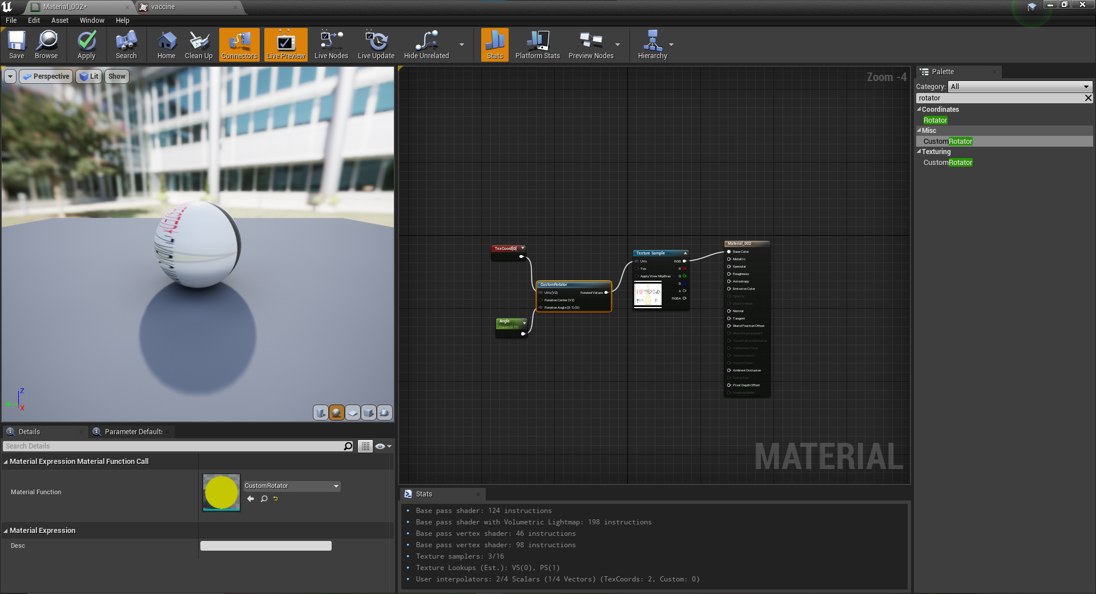The width and height of the screenshot is (1096, 594).
Task: Set preview mesh to sphere
Action: pyautogui.click(x=337, y=413)
